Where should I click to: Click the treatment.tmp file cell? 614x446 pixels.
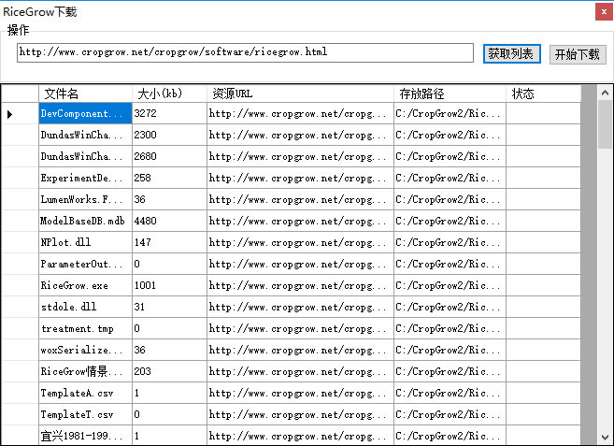tap(85, 328)
